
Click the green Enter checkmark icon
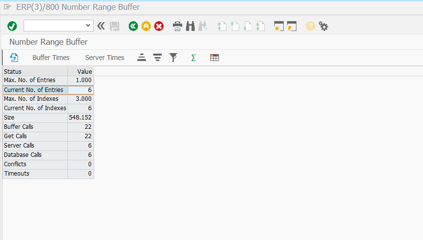pyautogui.click(x=12, y=26)
